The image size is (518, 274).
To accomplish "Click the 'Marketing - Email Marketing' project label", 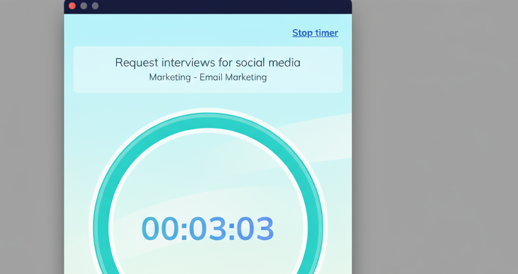I will coord(207,77).
